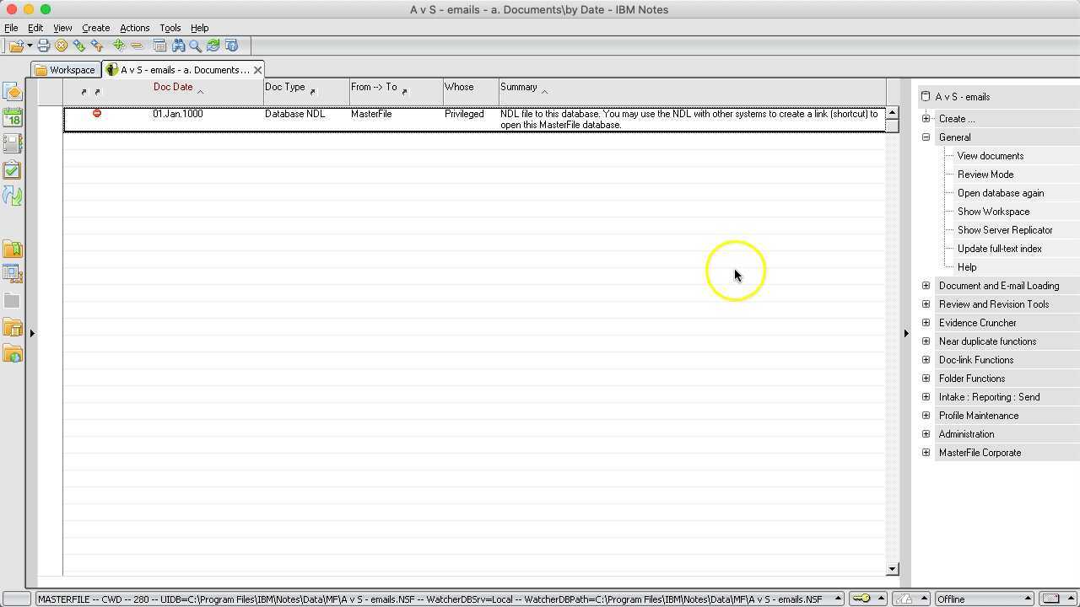Screen dimensions: 1080x607
Task: Click the magnifying glass search icon
Action: [x=196, y=46]
